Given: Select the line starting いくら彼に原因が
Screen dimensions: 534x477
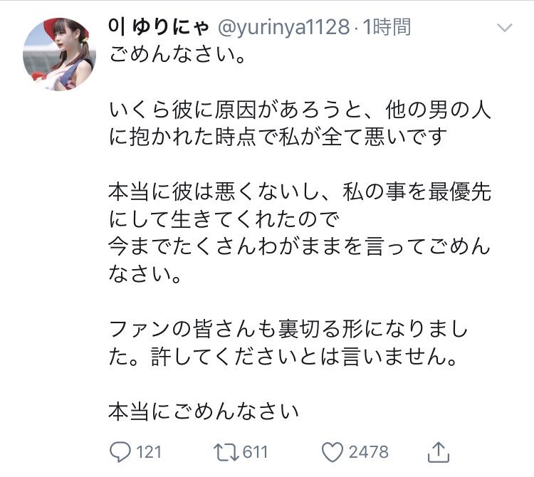Looking at the screenshot, I should coord(300,110).
